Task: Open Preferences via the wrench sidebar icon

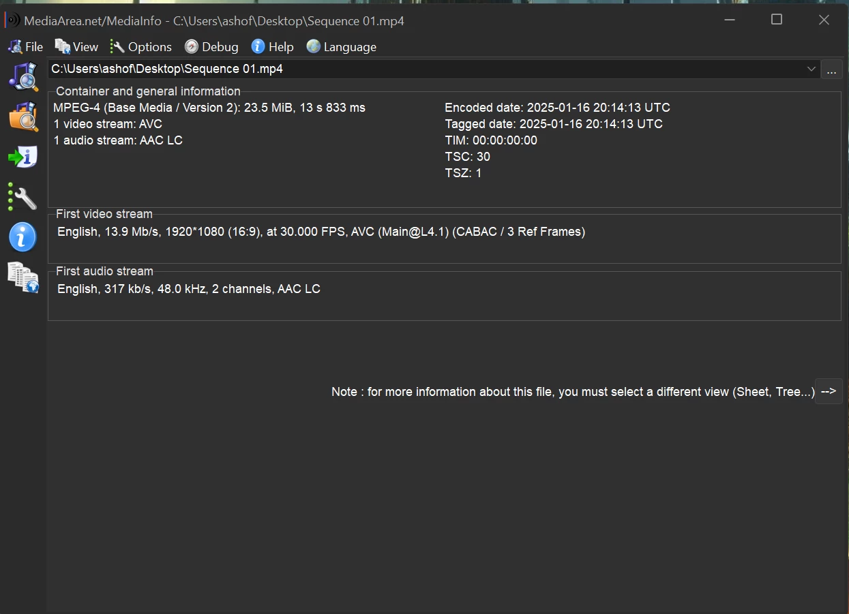Action: click(x=23, y=197)
